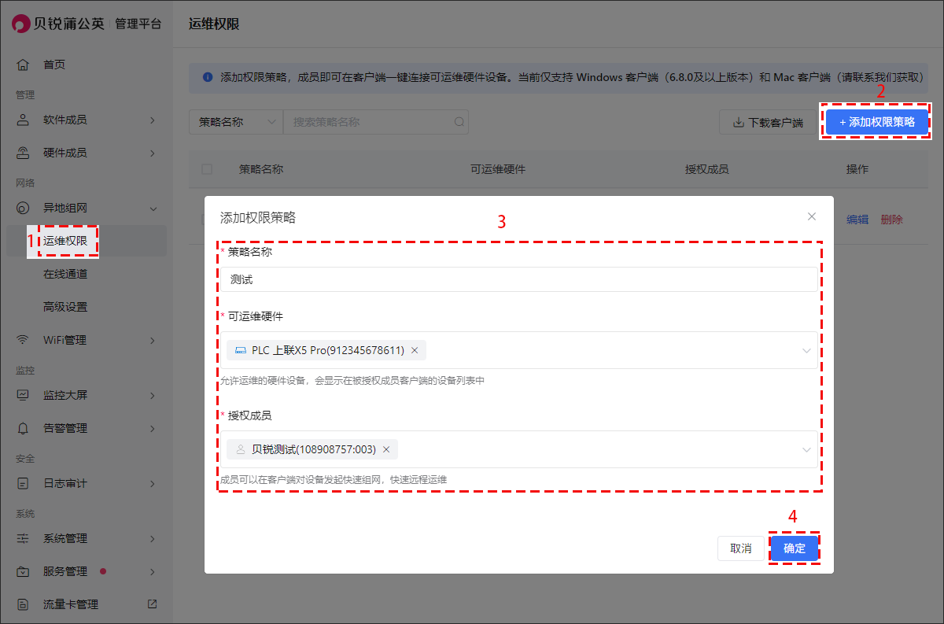Open the 策略名称 filter dropdown
The image size is (944, 624).
point(235,122)
